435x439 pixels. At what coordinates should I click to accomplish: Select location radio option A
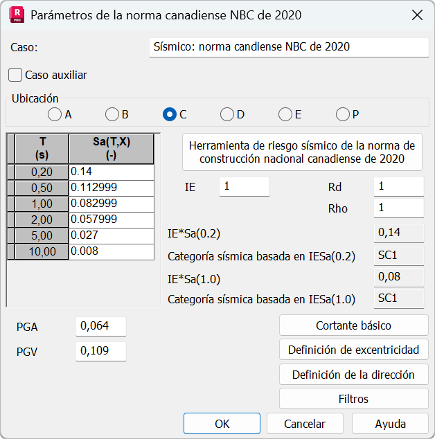point(55,114)
